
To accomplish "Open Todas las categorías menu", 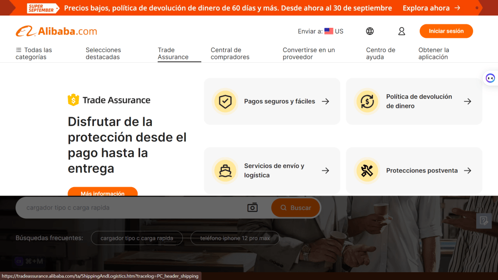I will click(34, 53).
